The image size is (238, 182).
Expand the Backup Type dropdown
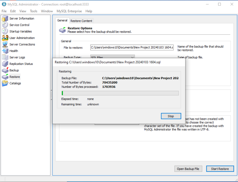tap(132, 57)
